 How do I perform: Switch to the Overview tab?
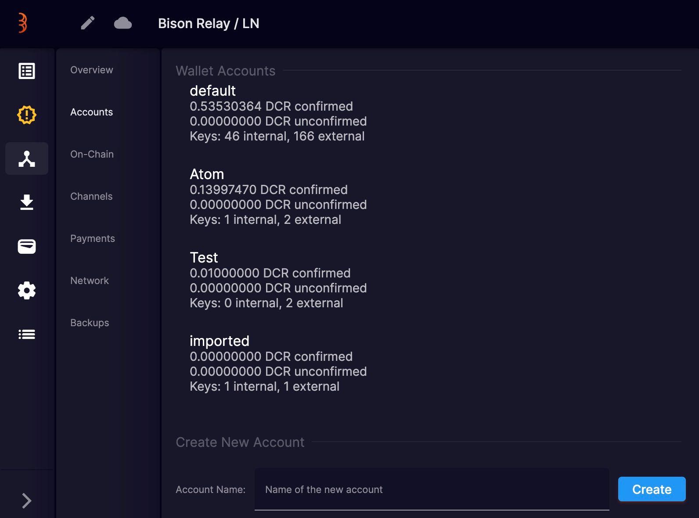[92, 70]
